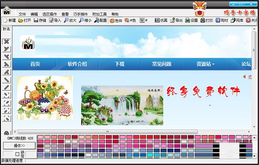Pick the bright turquoise thread swatch
The height and width of the screenshot is (165, 259).
150,155
